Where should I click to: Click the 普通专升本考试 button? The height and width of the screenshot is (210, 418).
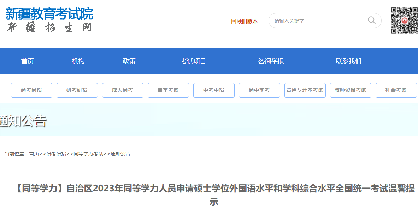(305, 90)
